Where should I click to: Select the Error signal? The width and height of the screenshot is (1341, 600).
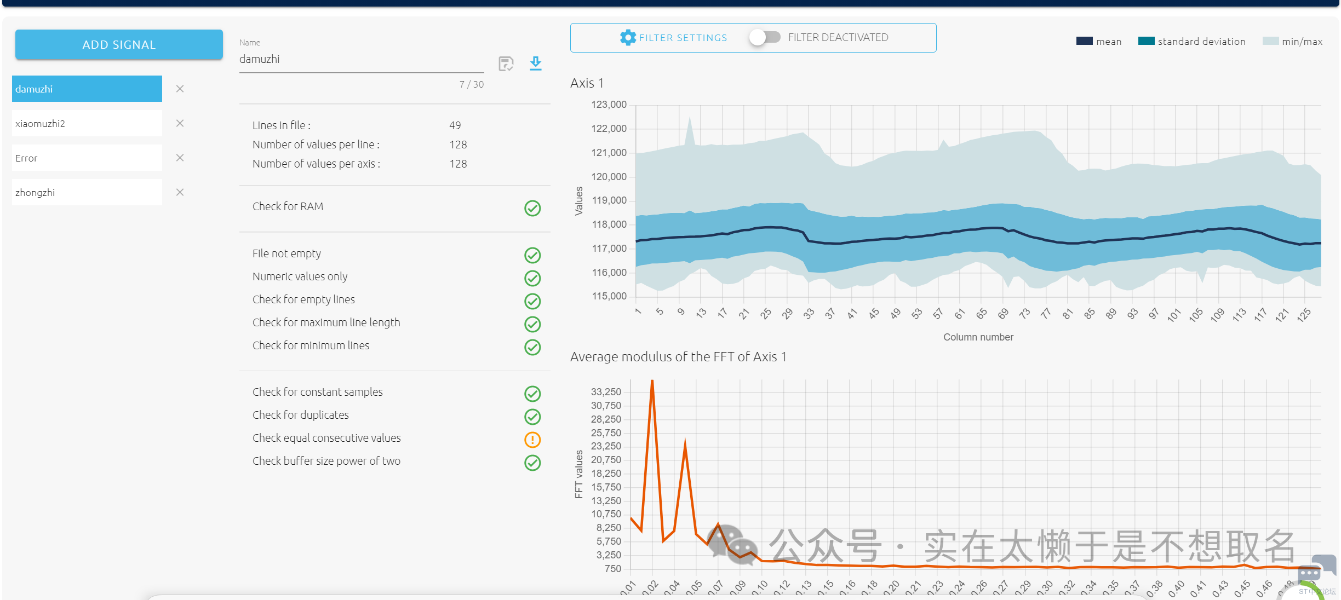[x=87, y=158]
